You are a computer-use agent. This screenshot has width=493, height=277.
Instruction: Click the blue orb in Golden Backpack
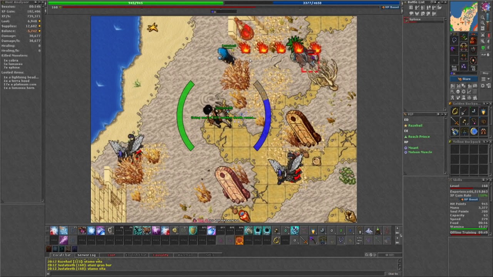point(474,131)
